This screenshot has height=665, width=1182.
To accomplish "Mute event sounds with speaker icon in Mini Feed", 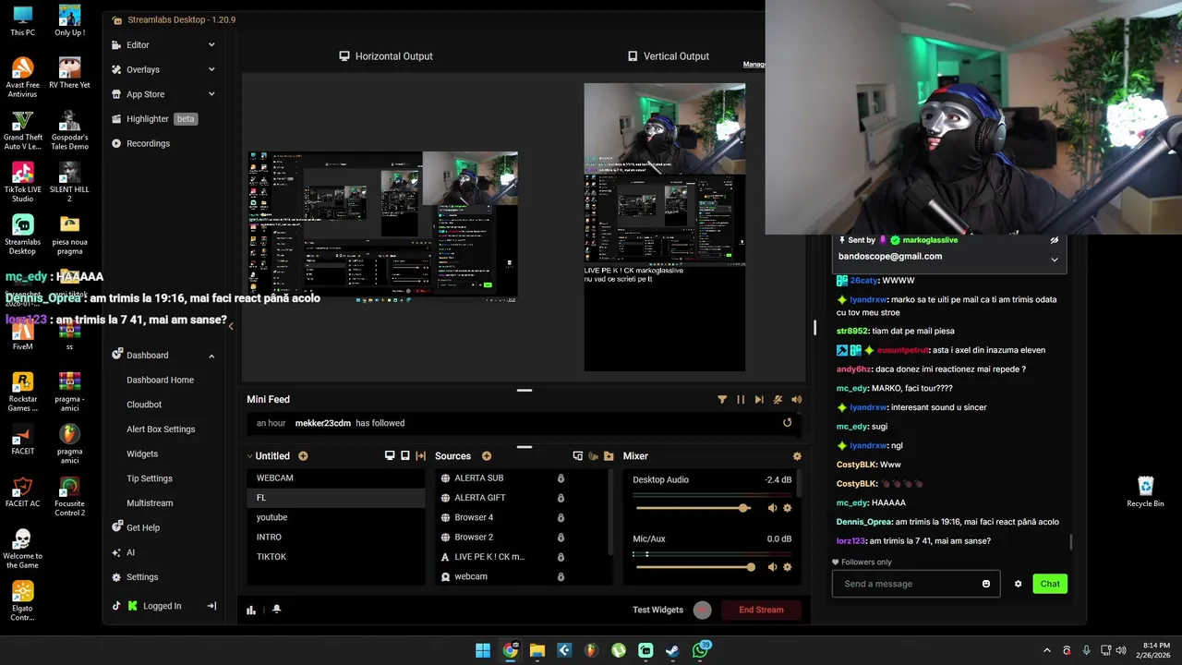I will 797,400.
